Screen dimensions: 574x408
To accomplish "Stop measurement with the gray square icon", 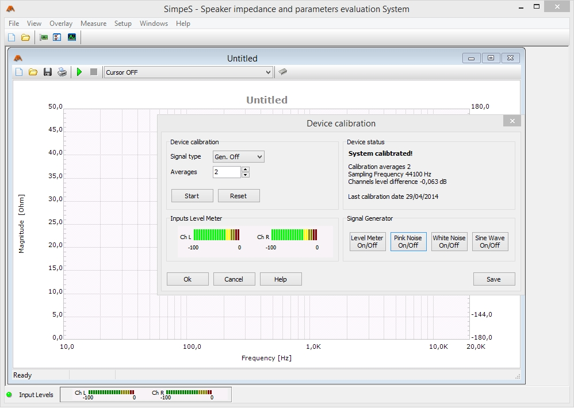I will [94, 72].
